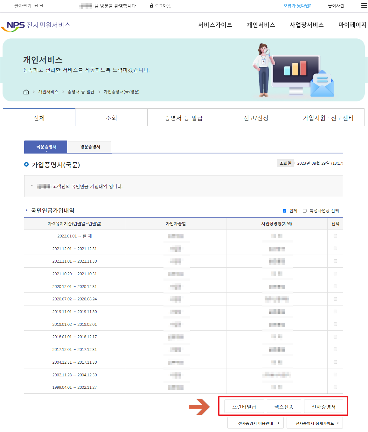Switch to the 영문증명서 tab
Screen dimensions: 368x432
[x=89, y=147]
